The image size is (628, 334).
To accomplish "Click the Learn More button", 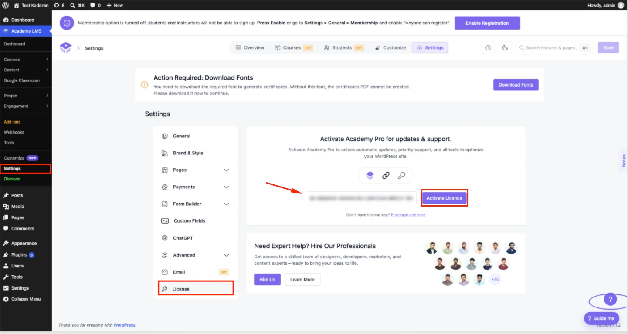I will point(302,280).
